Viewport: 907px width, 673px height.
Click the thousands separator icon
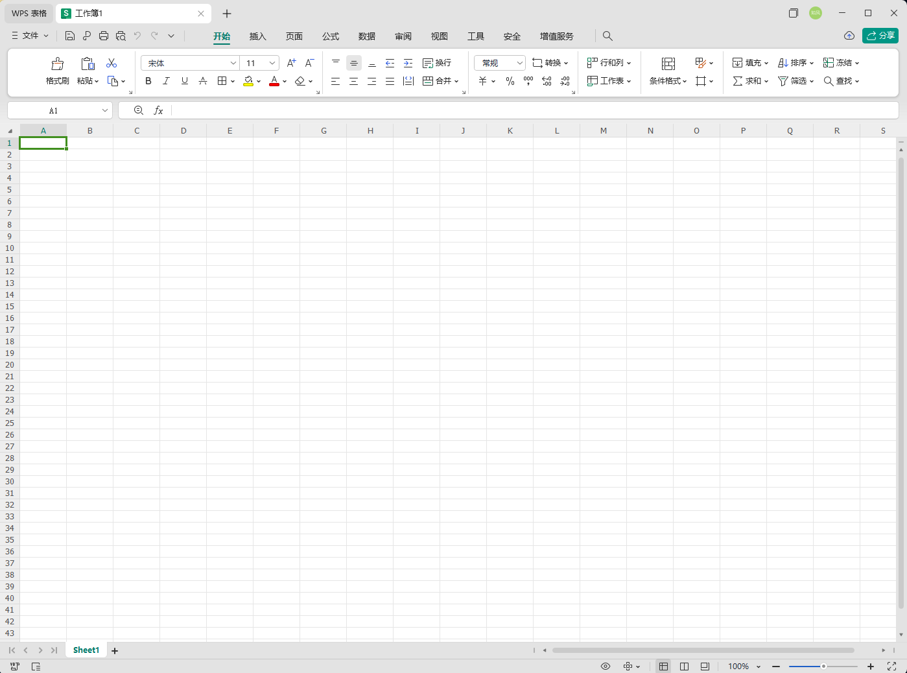pyautogui.click(x=528, y=81)
